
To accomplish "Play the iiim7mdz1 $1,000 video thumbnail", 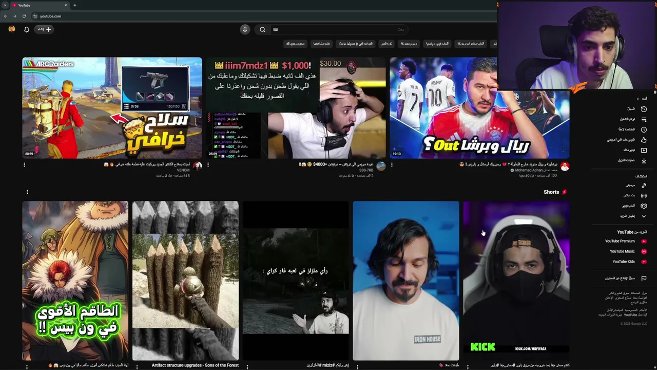I will 296,108.
